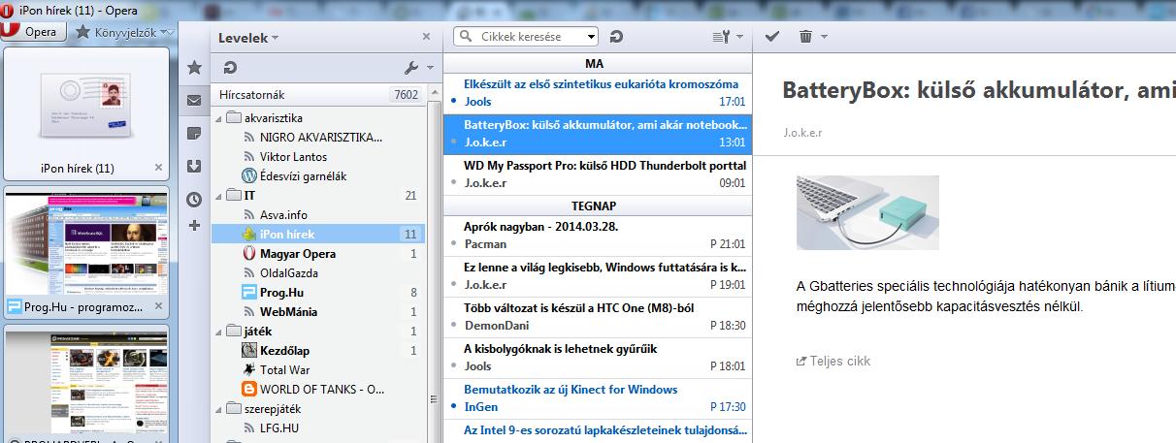1176x443 pixels.
Task: Open the arrow beside the list view settings icon
Action: pyautogui.click(x=739, y=37)
